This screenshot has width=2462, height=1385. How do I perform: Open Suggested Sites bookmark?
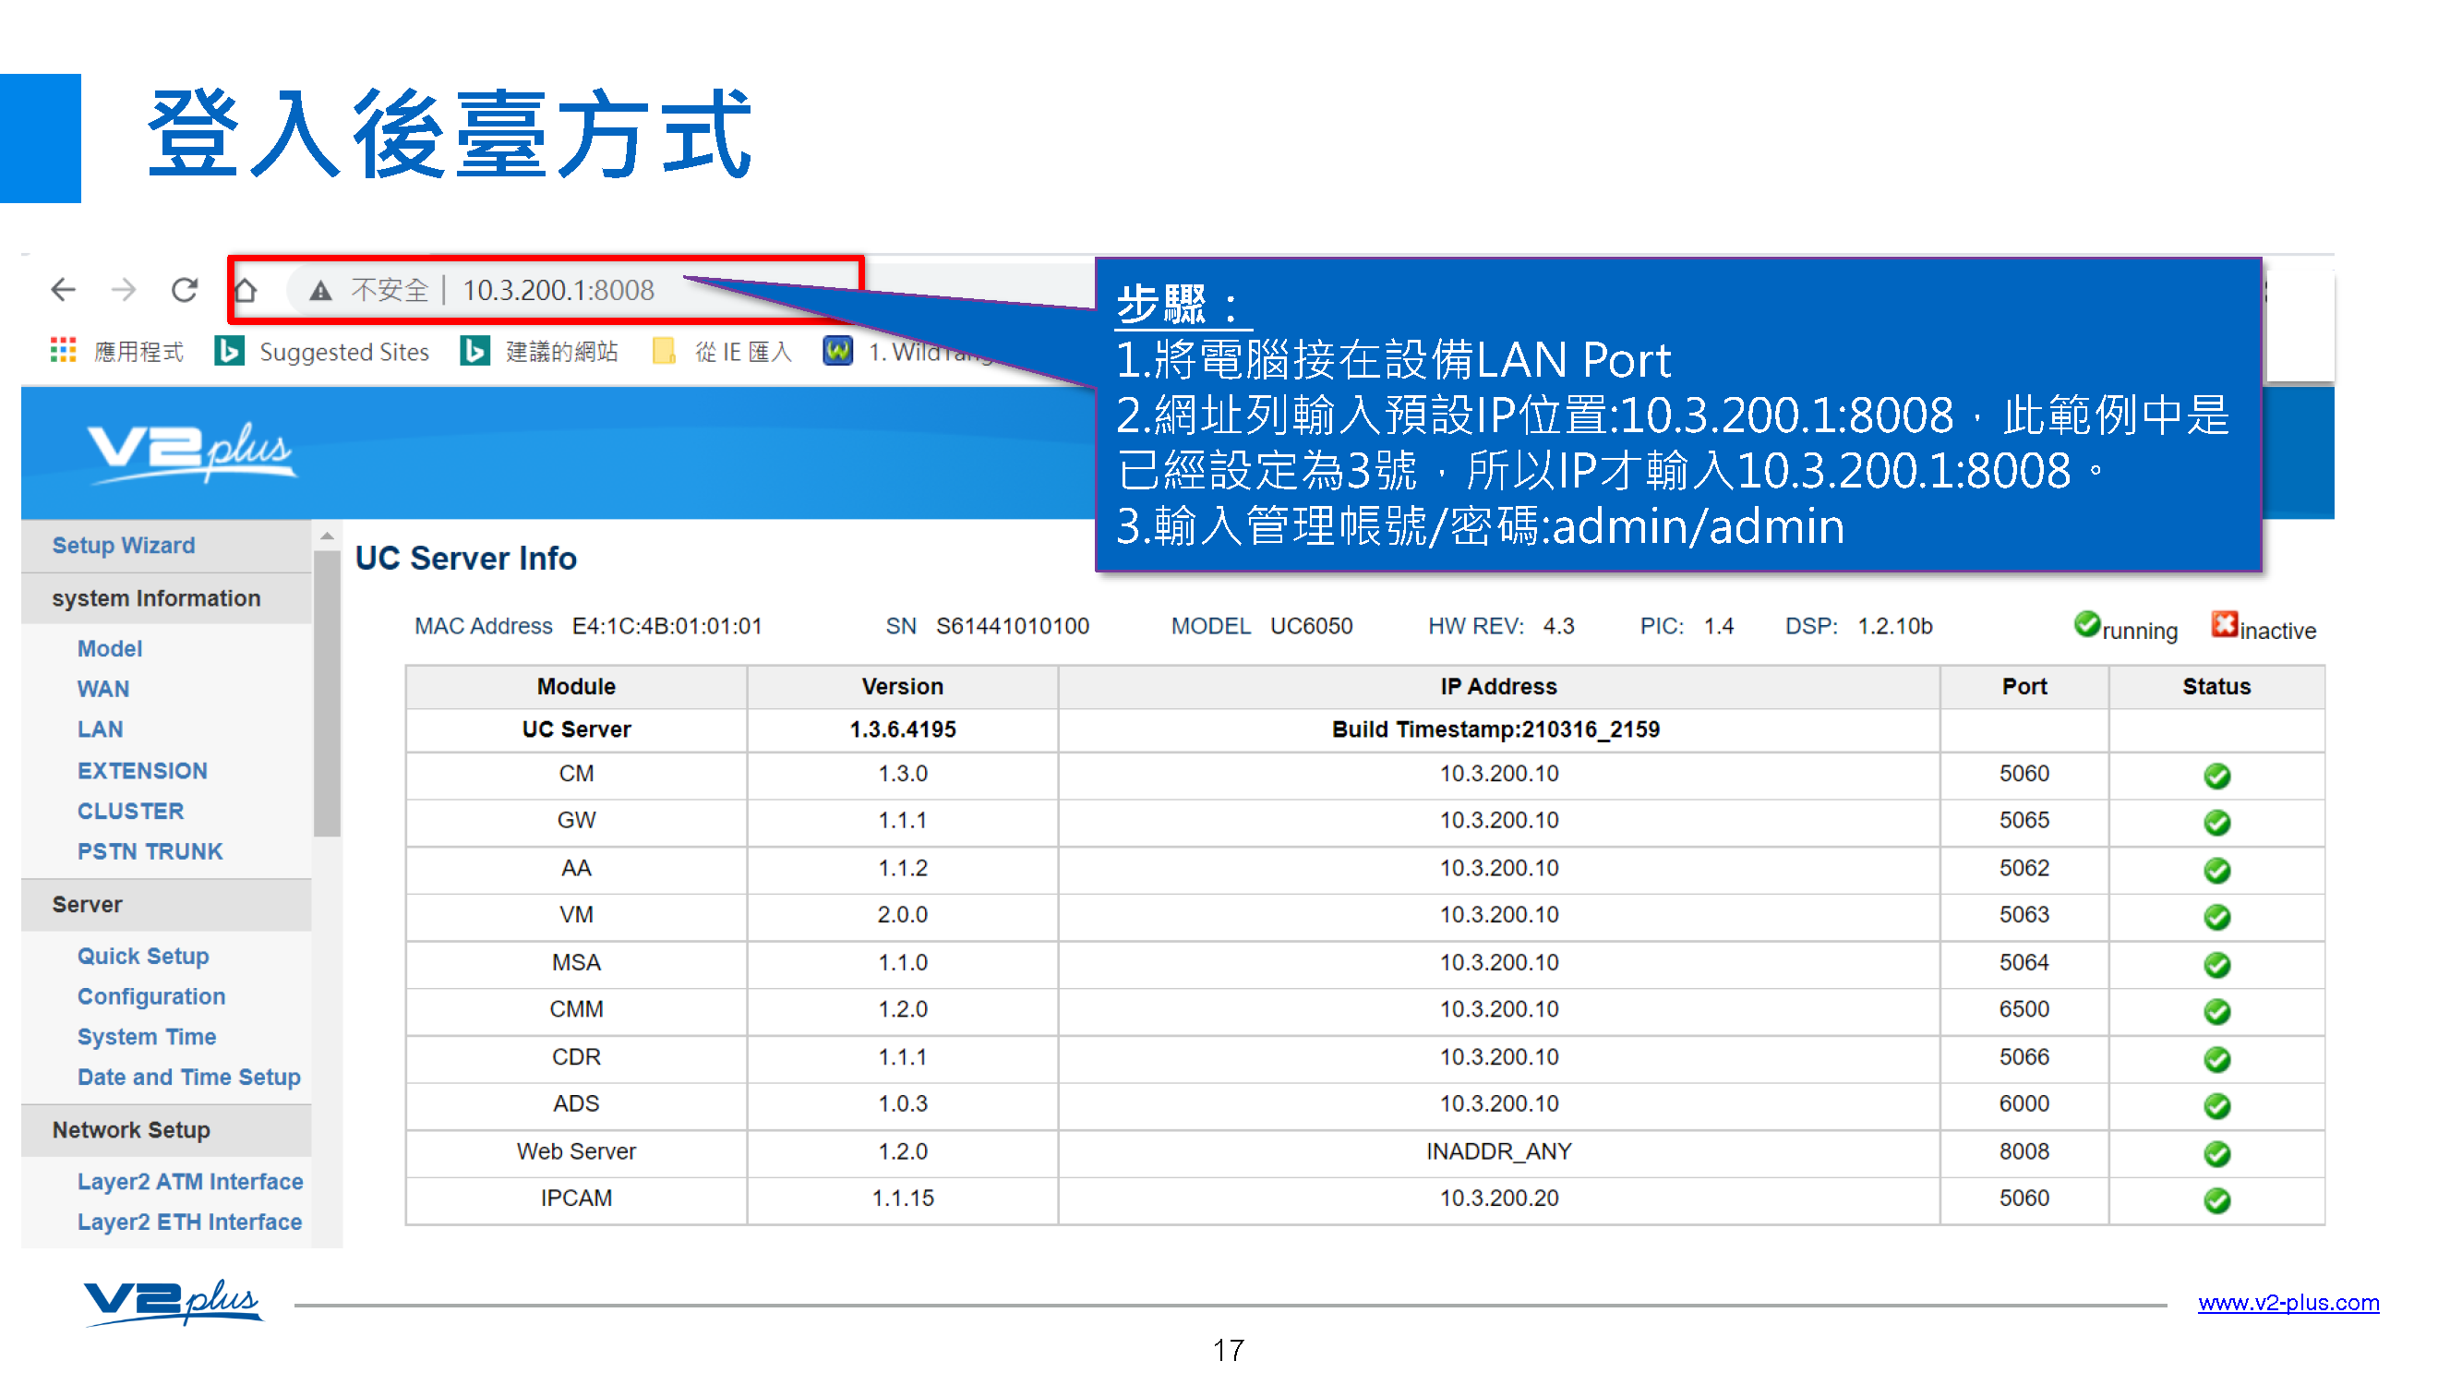(322, 352)
